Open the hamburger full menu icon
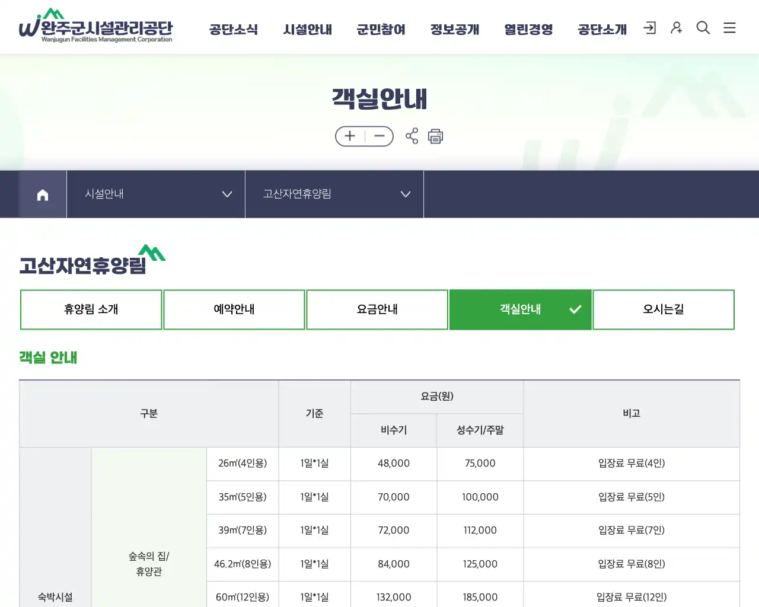759x607 pixels. pyautogui.click(x=730, y=28)
